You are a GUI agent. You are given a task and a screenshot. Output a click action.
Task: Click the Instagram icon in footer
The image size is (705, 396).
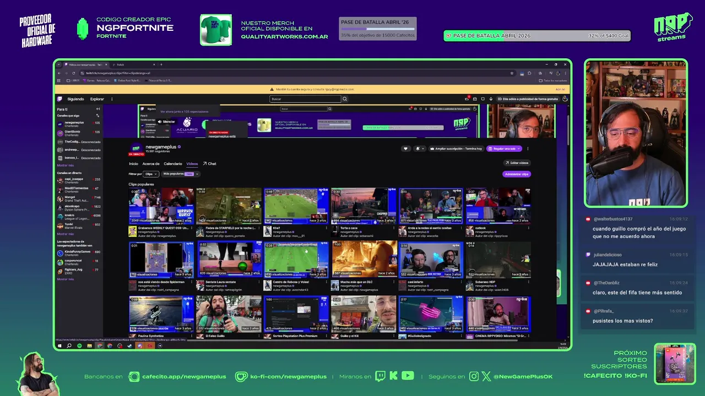tap(474, 376)
